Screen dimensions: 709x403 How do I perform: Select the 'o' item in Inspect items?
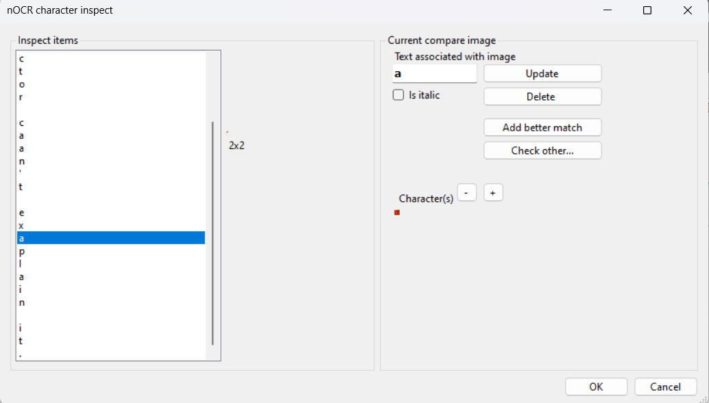click(111, 84)
